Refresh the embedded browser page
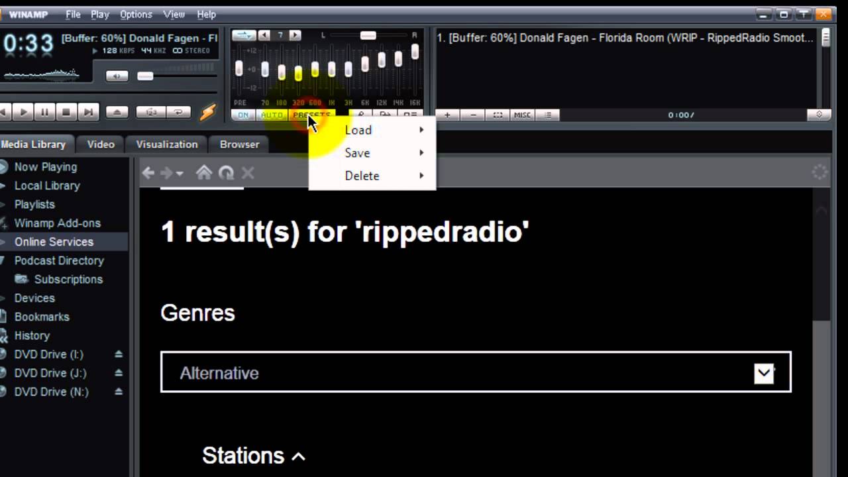Image resolution: width=848 pixels, height=477 pixels. coord(226,173)
